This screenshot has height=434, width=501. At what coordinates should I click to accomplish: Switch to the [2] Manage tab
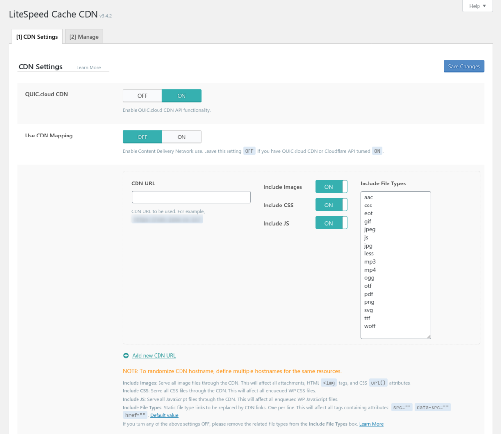click(x=84, y=36)
